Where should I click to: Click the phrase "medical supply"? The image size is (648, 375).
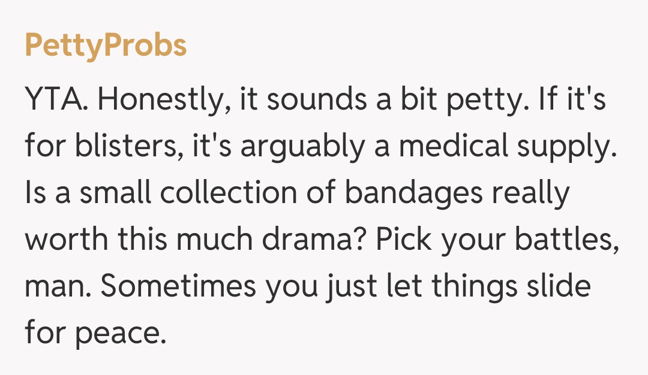[x=505, y=148]
